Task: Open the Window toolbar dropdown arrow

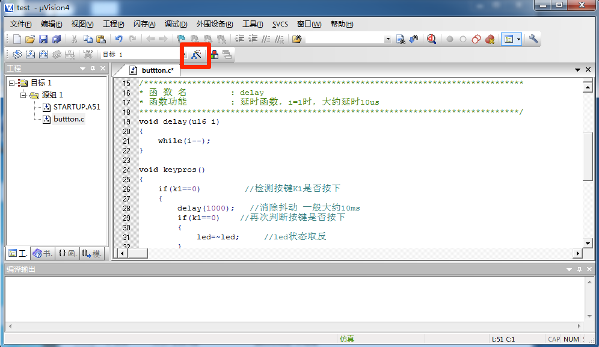Action: point(518,39)
